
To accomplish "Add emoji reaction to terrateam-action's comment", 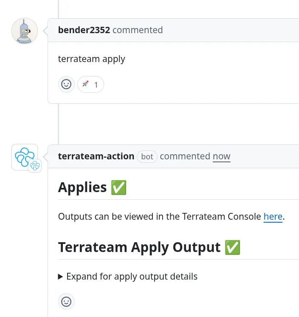I will pyautogui.click(x=66, y=302).
